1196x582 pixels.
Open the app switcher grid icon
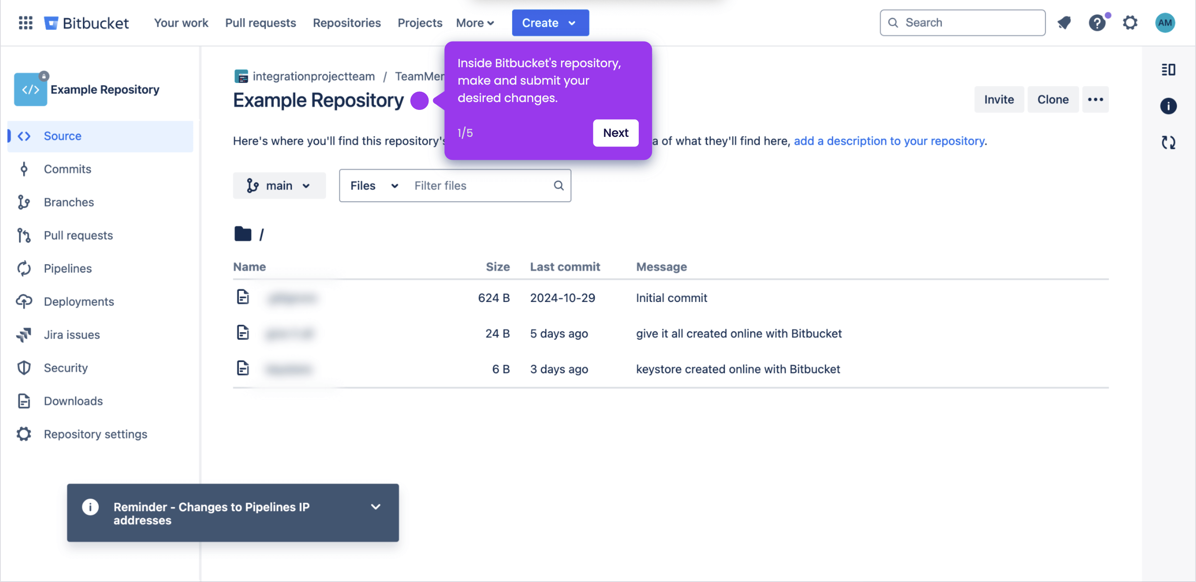(x=25, y=23)
